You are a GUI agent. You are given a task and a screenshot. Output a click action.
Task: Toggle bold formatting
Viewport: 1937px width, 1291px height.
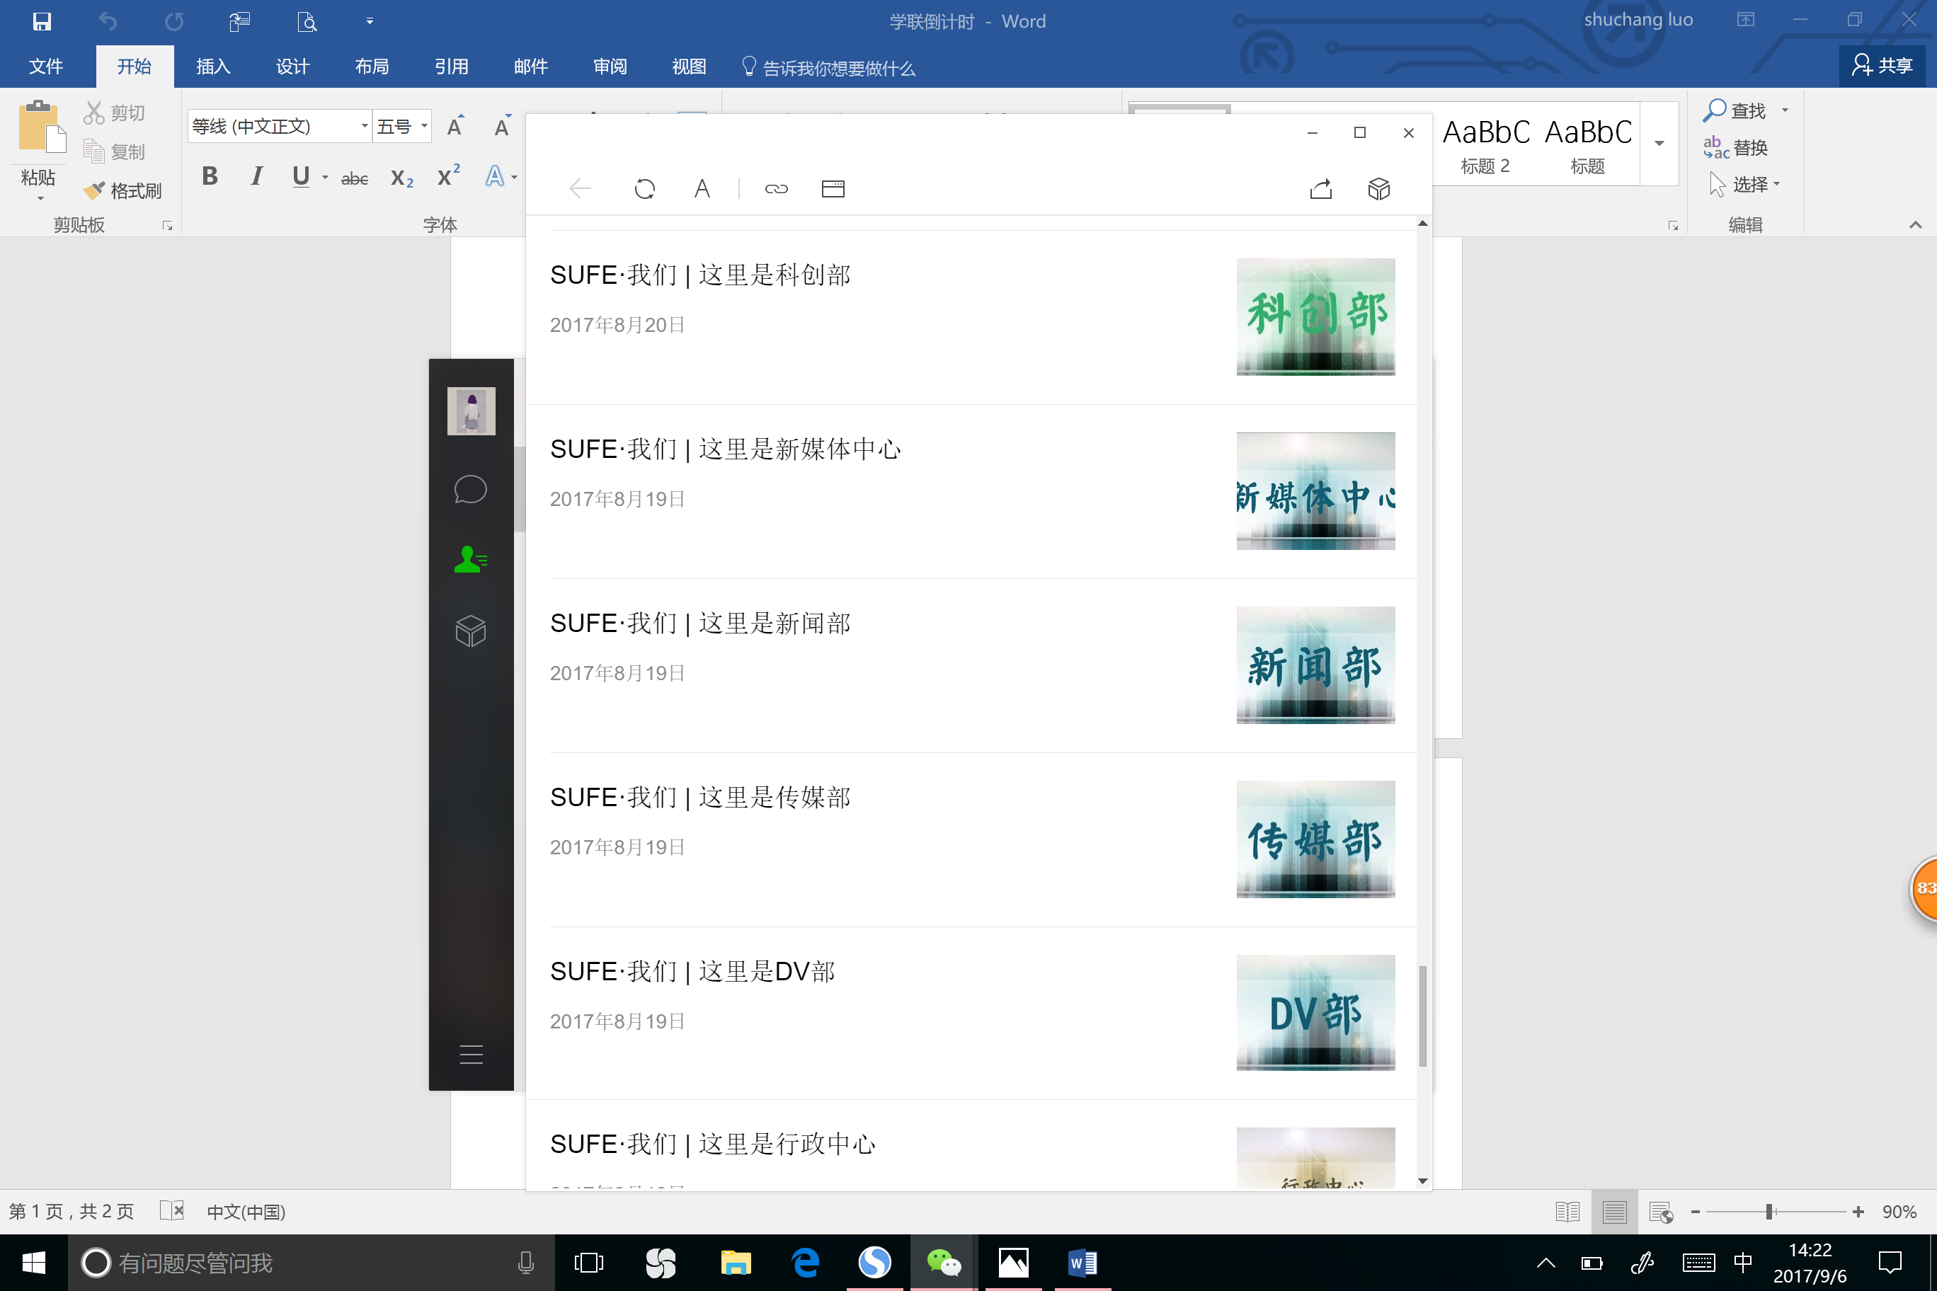click(x=210, y=176)
